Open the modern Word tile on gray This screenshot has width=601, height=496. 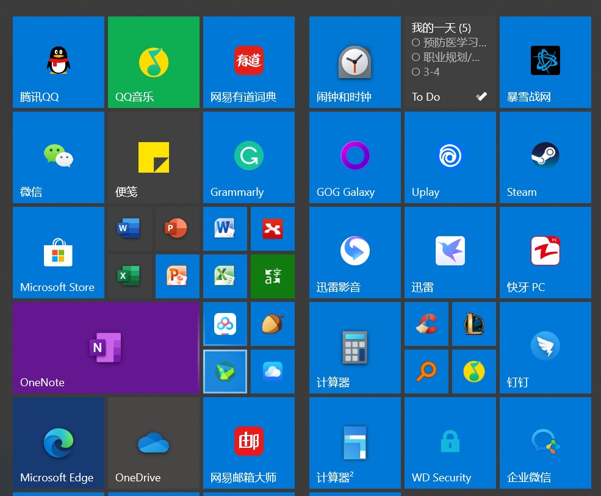point(130,229)
